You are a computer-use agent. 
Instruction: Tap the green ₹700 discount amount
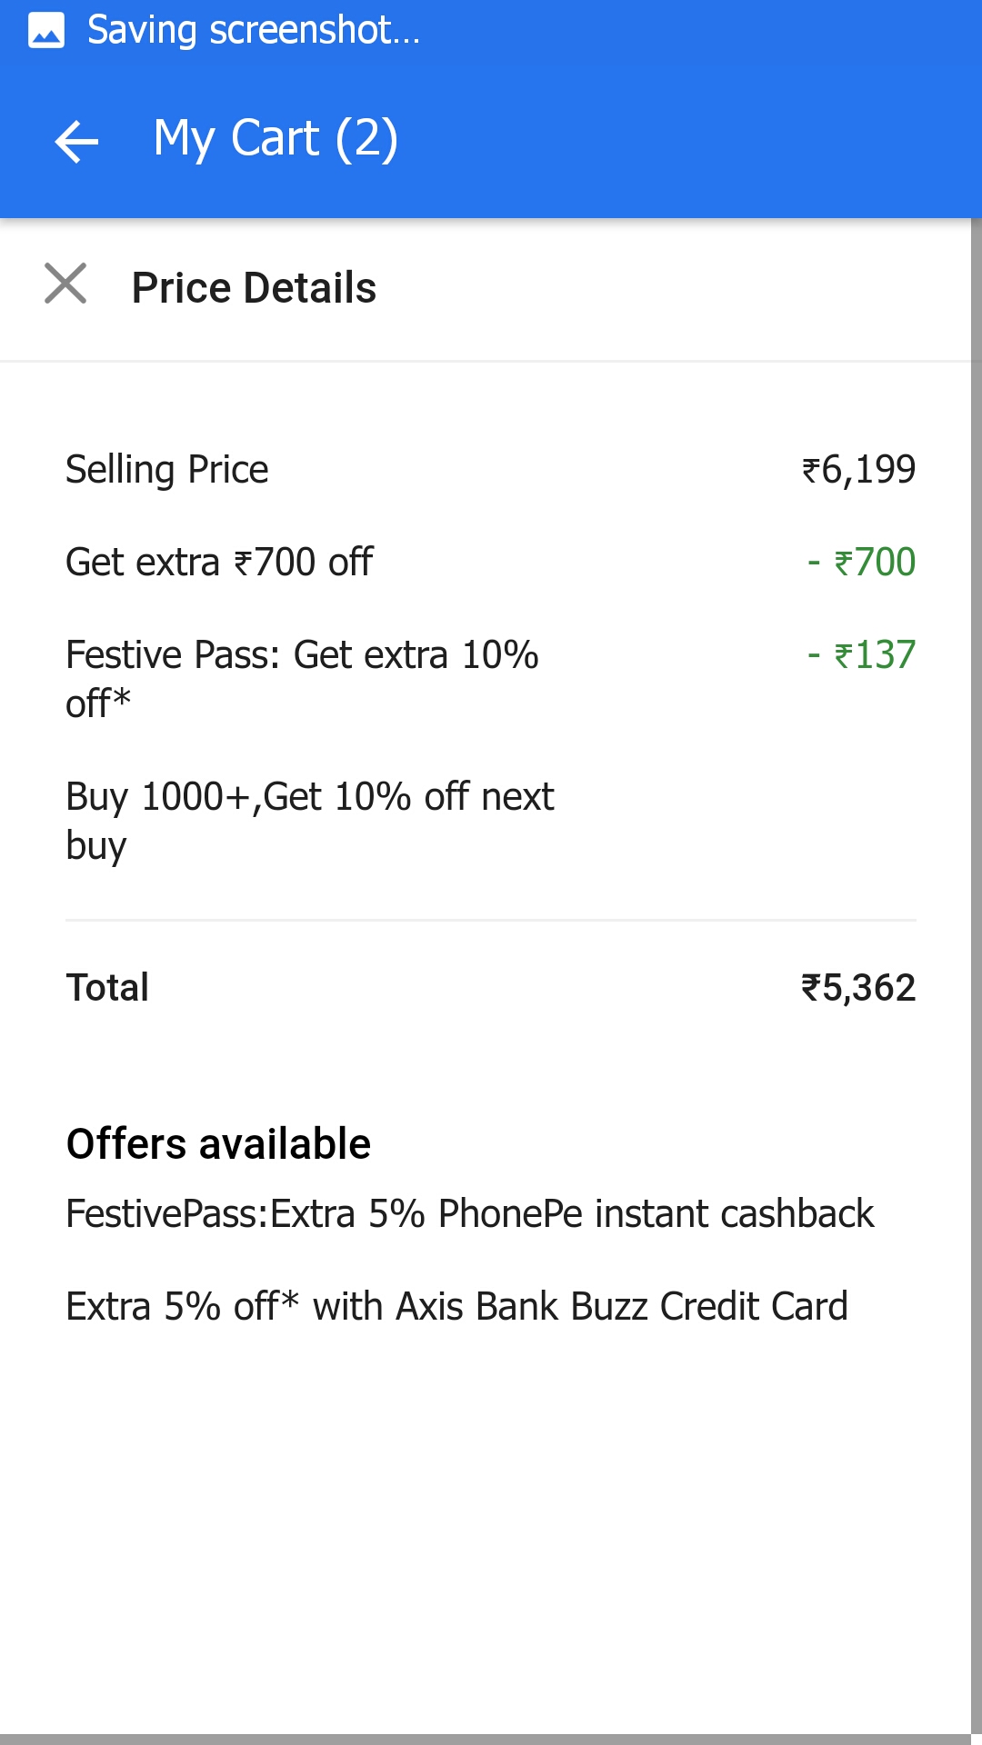click(862, 563)
